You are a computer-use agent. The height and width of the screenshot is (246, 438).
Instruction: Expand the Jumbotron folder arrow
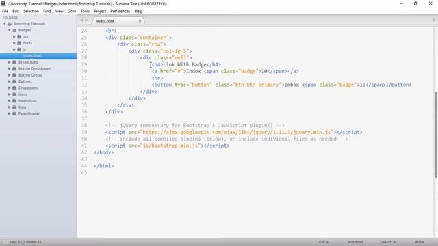(9, 100)
